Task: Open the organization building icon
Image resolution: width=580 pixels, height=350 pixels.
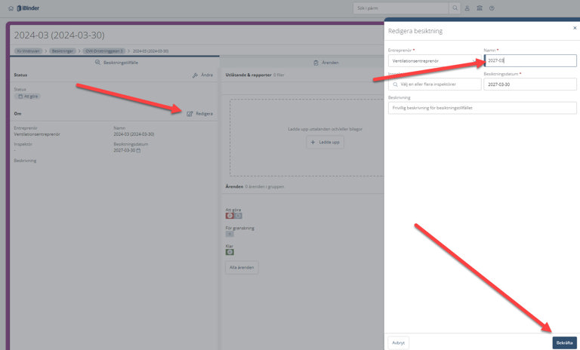Action: click(480, 8)
